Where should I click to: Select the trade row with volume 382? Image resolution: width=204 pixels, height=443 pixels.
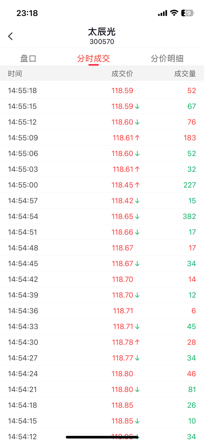click(102, 216)
